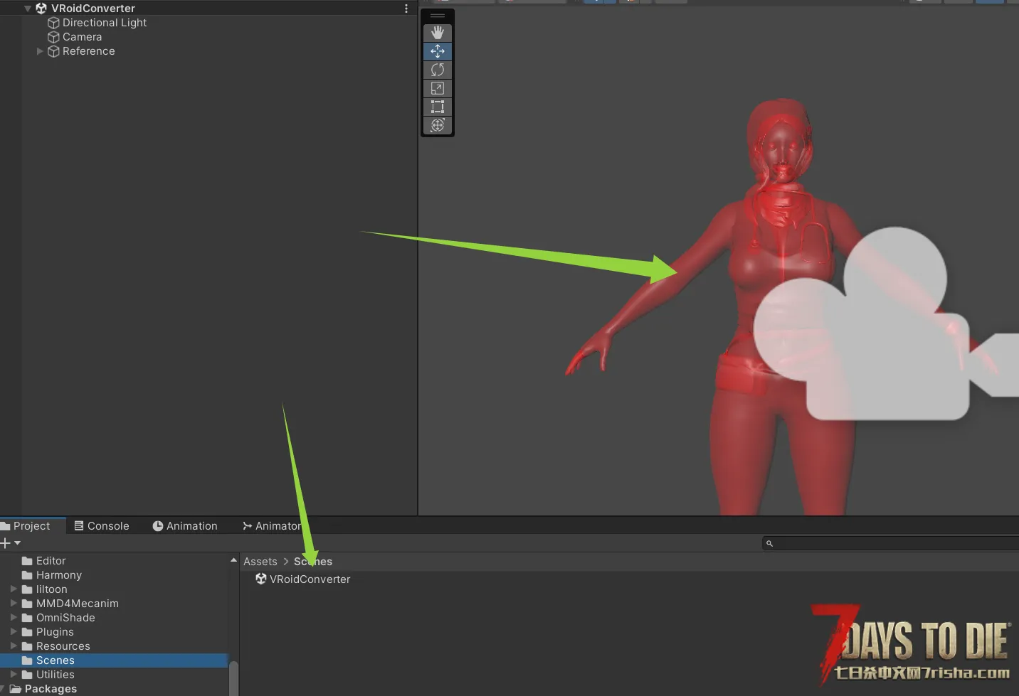1019x696 pixels.
Task: Open the Project create plus dropdown
Action: (x=11, y=543)
